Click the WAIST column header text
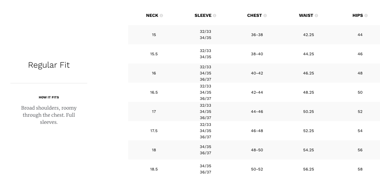The height and width of the screenshot is (190, 380). (306, 15)
